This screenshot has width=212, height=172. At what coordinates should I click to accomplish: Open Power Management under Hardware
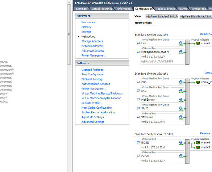93,55
